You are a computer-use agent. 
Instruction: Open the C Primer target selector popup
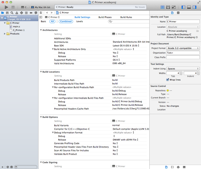point(52,17)
